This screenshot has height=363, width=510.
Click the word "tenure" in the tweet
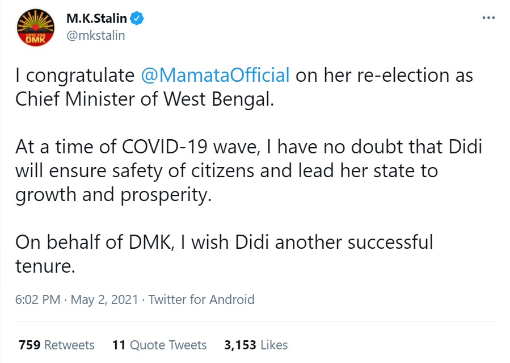[45, 266]
